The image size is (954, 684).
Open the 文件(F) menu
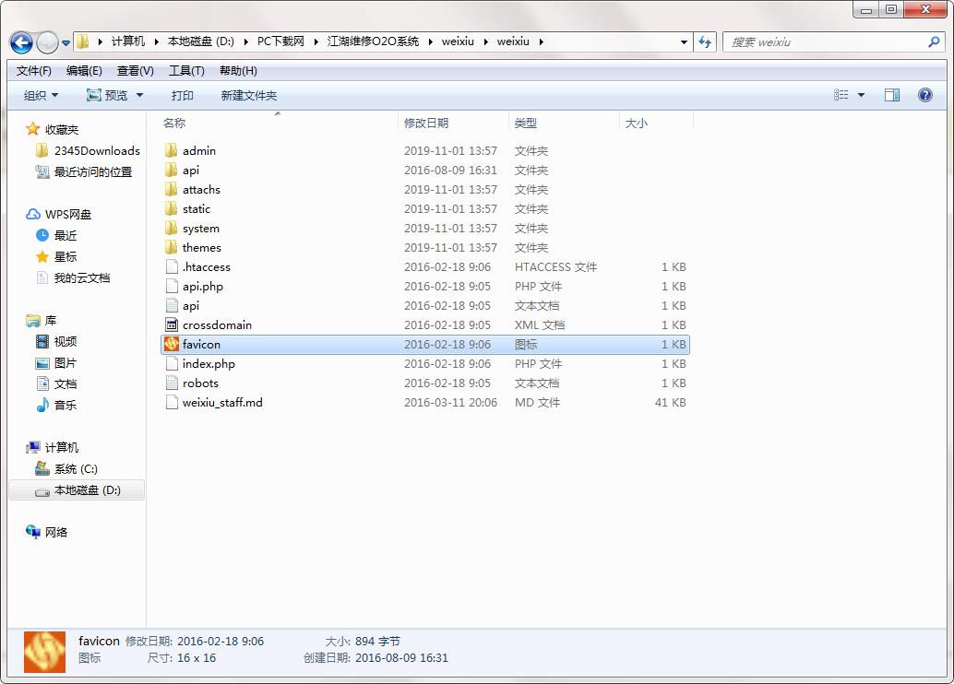coord(34,71)
